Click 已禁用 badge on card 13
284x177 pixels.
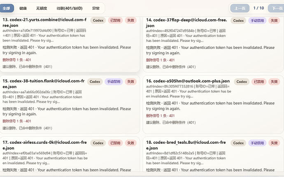pyautogui.click(x=115, y=21)
